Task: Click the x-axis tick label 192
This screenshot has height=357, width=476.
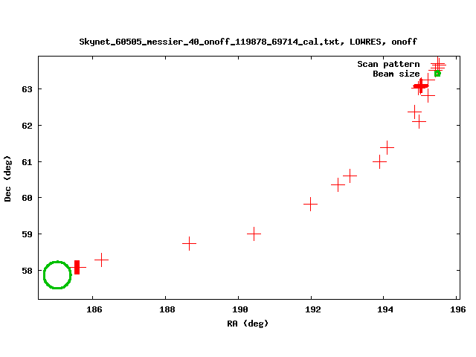Action: 312,309
